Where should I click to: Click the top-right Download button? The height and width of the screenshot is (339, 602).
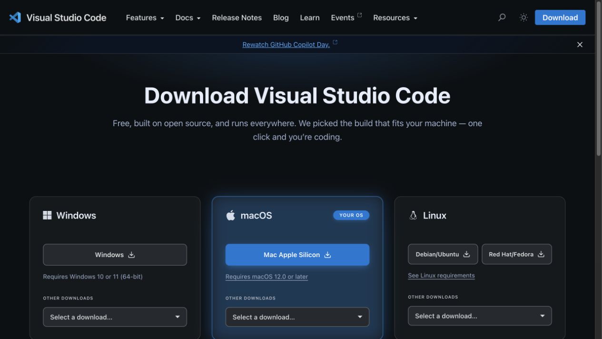tap(560, 18)
